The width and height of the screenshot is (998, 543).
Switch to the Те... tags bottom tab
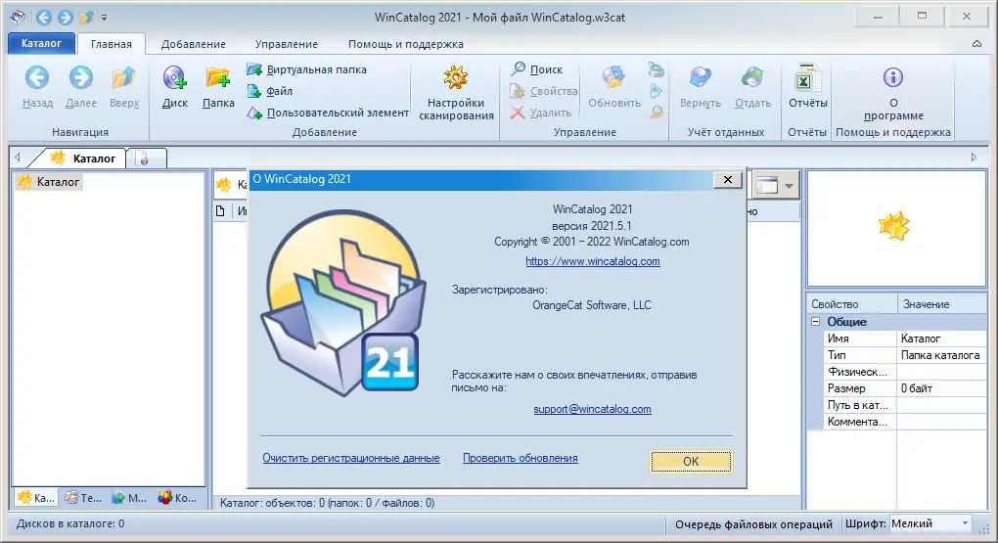(83, 498)
